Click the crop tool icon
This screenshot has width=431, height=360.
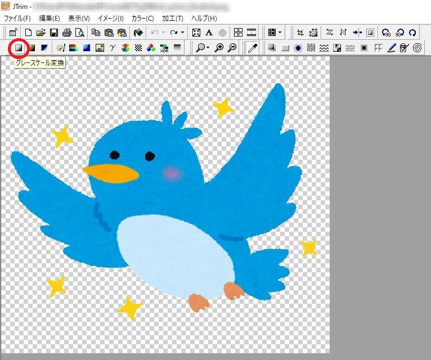pos(301,33)
